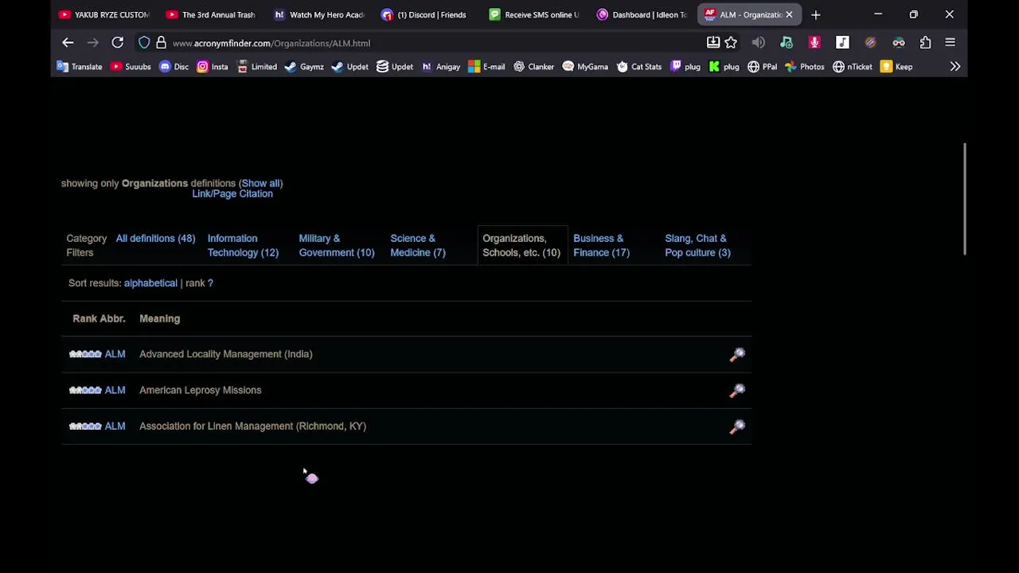Open the Disc Discord bookmark
Viewport: 1019px width, 573px height.
pyautogui.click(x=174, y=67)
